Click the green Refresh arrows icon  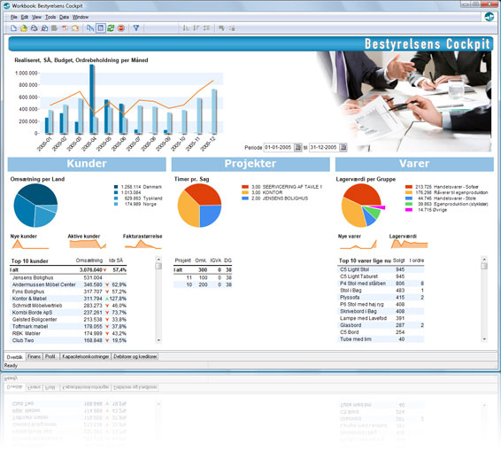(111, 28)
